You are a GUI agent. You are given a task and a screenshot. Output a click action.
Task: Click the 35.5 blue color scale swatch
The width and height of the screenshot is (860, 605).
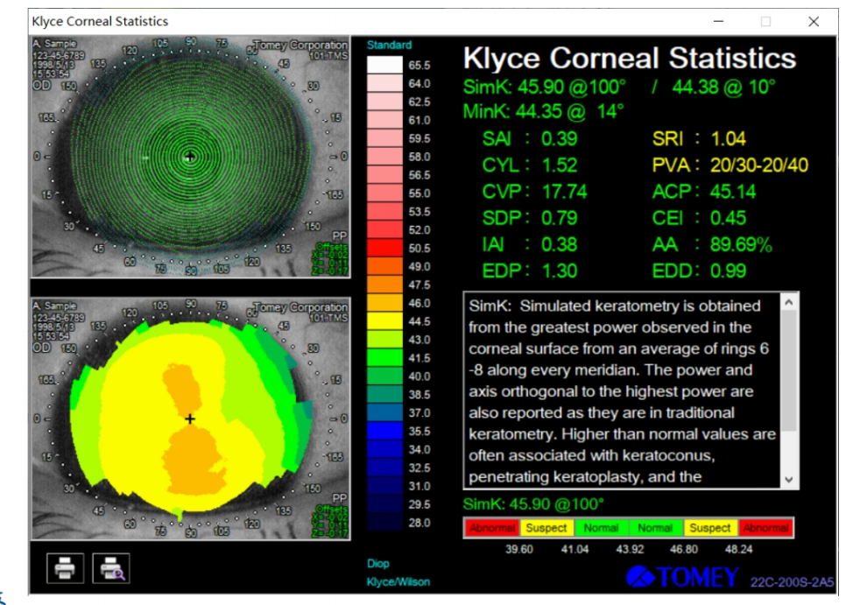pyautogui.click(x=384, y=431)
